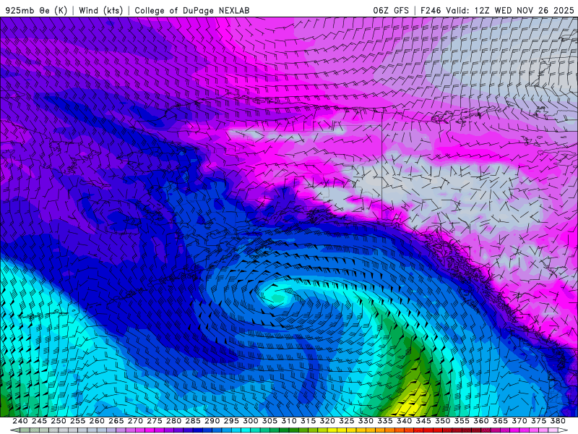Viewport: 578px width, 434px height.
Task: Click the 330 legend value
Action: coord(366,421)
